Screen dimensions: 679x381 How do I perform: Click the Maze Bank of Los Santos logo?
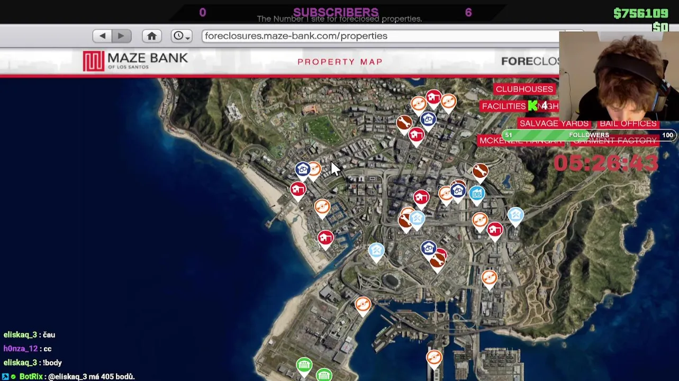coord(135,61)
